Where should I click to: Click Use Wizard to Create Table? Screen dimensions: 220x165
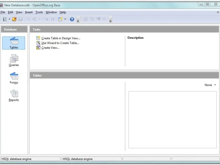[x=60, y=43]
